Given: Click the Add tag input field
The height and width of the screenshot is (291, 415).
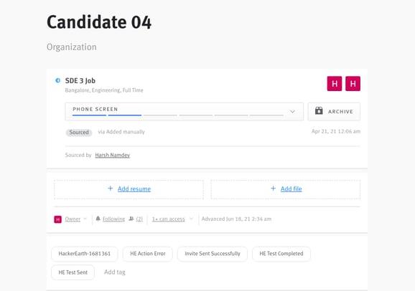Looking at the screenshot, I should (115, 272).
